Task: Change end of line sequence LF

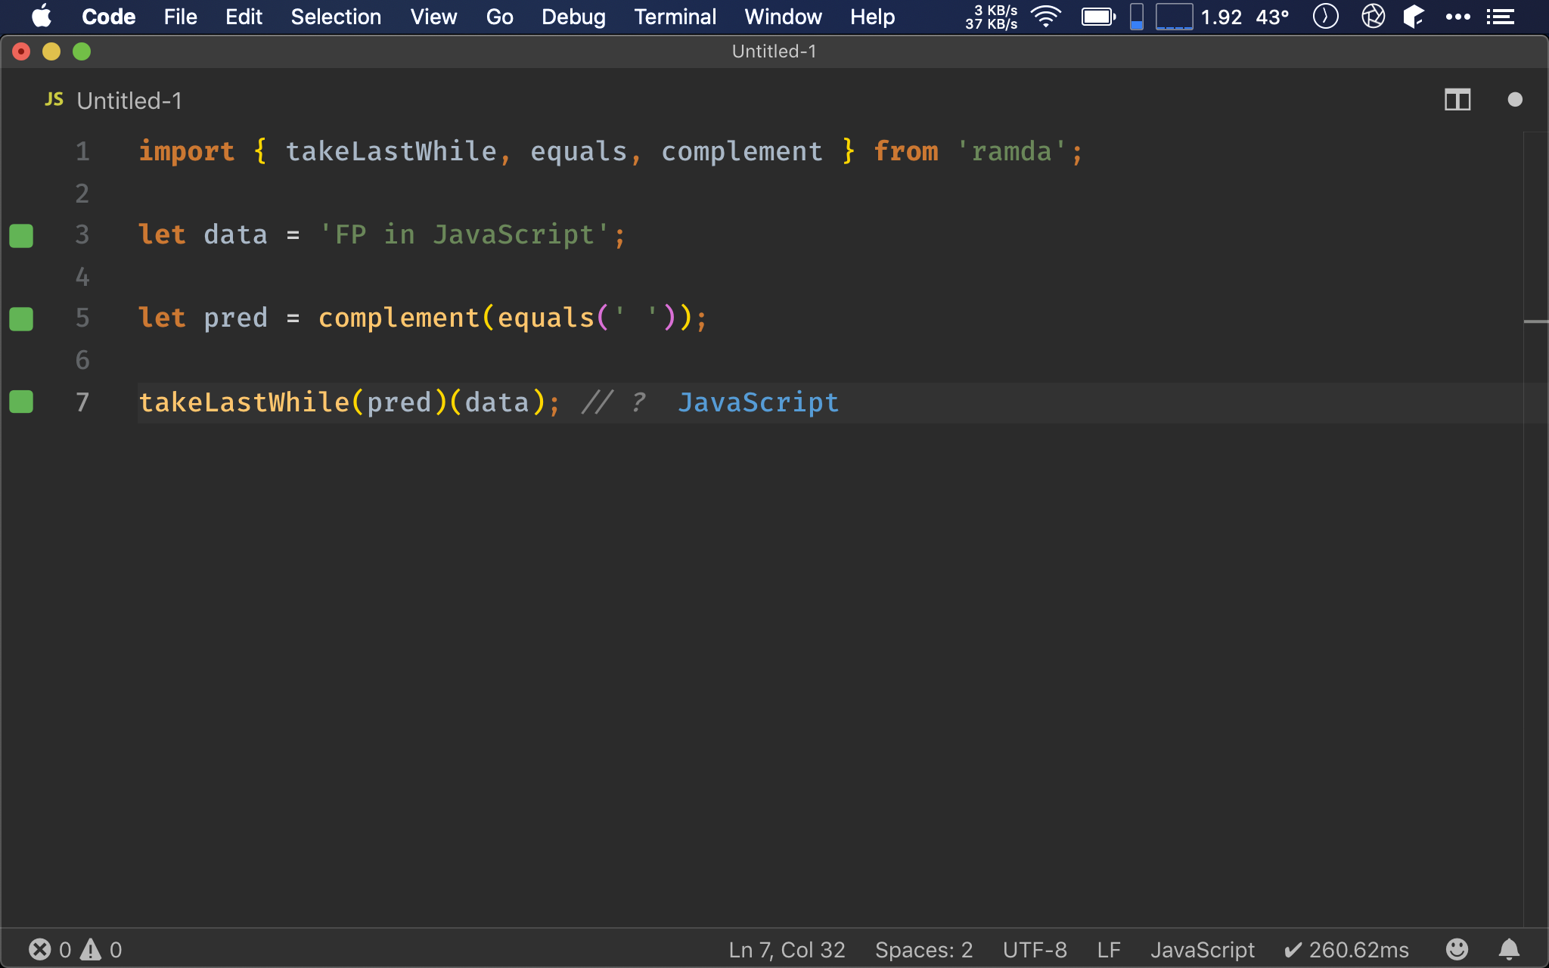Action: [1109, 949]
